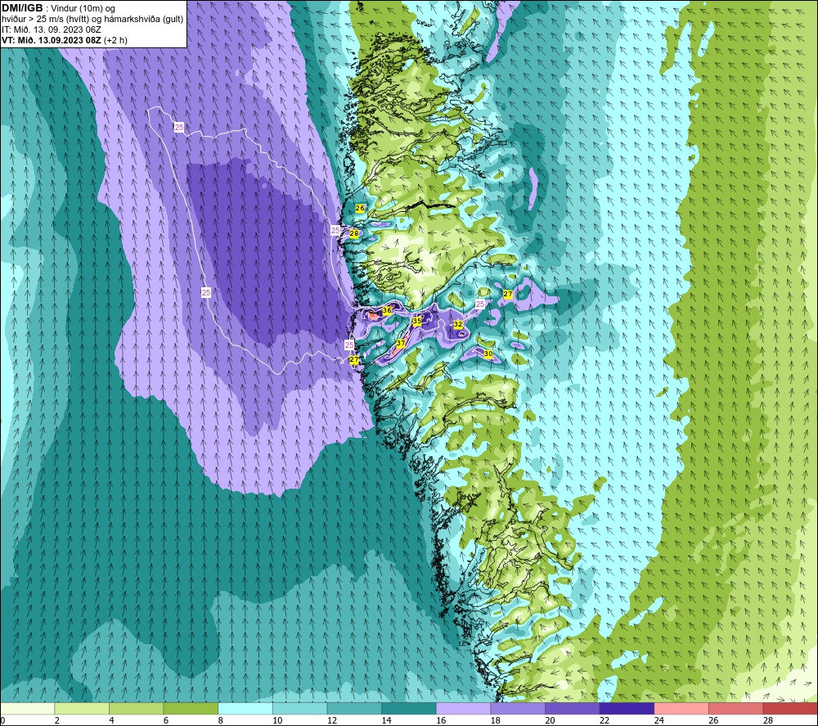Select the '20' tick on the color scale
Screen dimensions: 818x726
(550, 720)
